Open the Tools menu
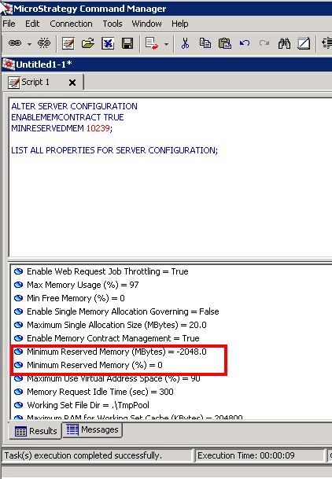Viewport: 332px width, 479px height. pos(113,24)
